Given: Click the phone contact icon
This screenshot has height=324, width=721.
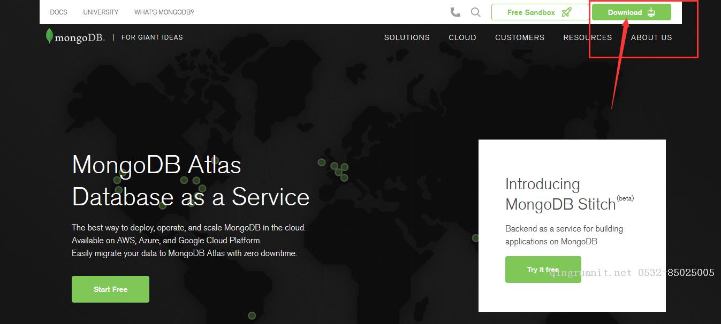Looking at the screenshot, I should coord(455,12).
